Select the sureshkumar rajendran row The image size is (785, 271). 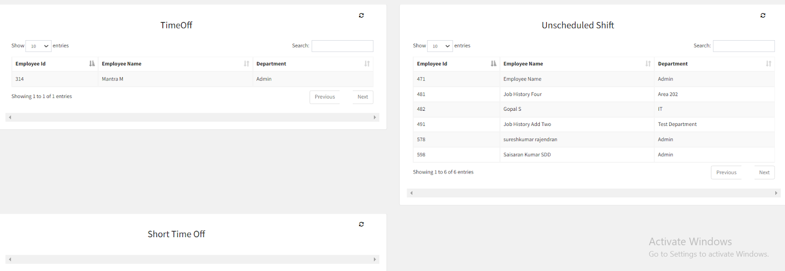[x=530, y=140]
